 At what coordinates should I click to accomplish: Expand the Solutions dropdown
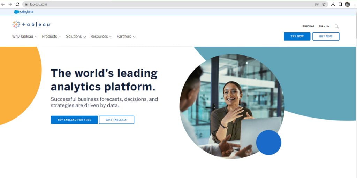(76, 36)
